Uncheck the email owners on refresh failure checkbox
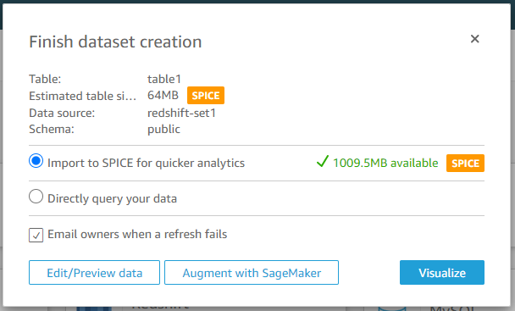 [36, 235]
